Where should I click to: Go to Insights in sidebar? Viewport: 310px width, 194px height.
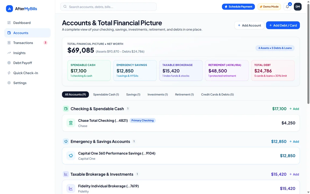27,53
